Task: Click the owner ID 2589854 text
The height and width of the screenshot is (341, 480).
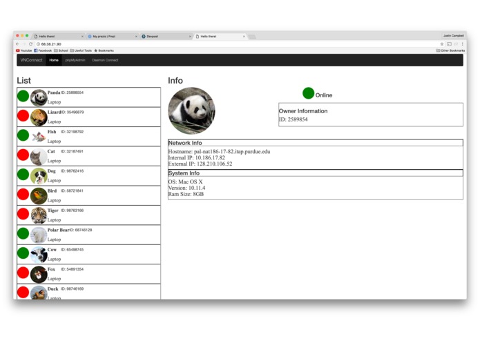Action: pos(294,119)
